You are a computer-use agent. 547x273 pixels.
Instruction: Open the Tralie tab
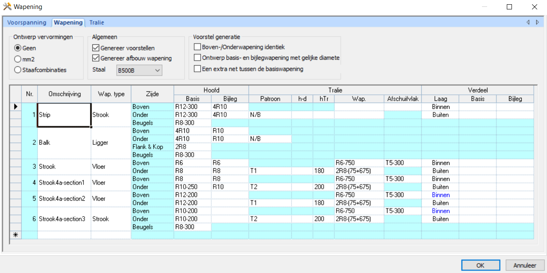(96, 22)
